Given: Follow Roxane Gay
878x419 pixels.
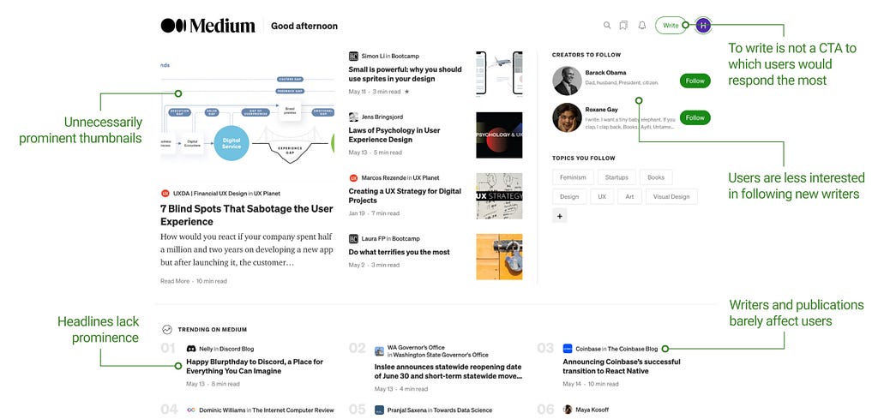Looking at the screenshot, I should (x=695, y=117).
